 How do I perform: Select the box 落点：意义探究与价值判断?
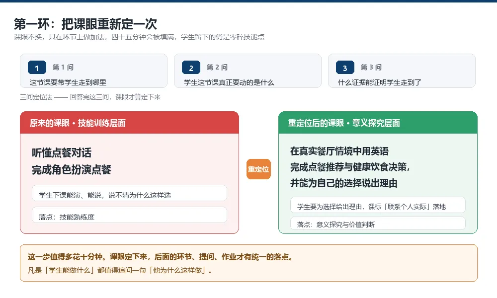[378, 223]
